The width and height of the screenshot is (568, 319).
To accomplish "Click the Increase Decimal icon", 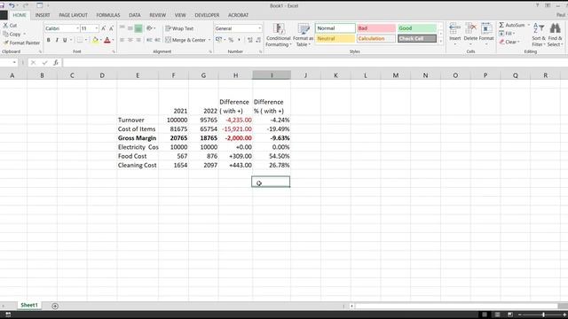I will tap(250, 40).
